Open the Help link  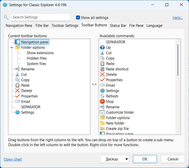(177, 18)
